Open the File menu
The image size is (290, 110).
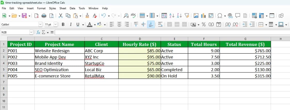tap(4, 8)
